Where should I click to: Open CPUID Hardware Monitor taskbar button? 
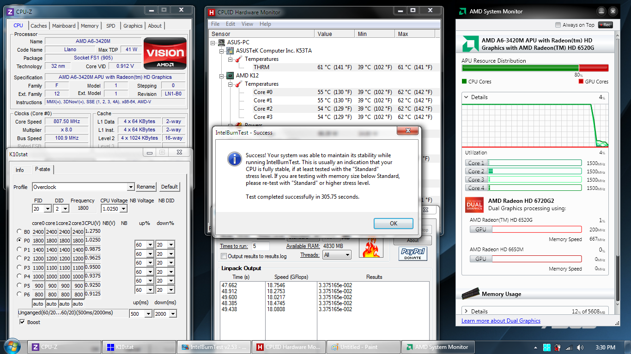pyautogui.click(x=289, y=347)
